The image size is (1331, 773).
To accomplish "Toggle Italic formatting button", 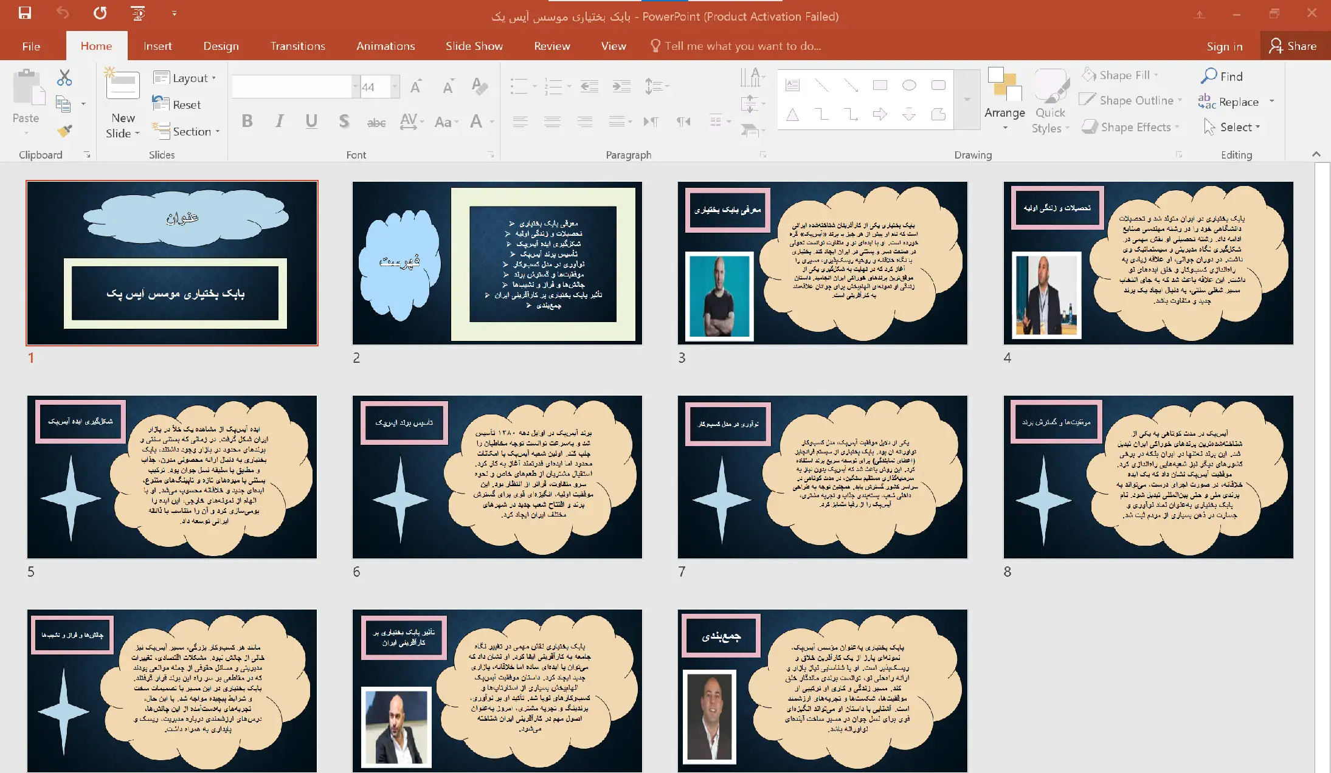I will (279, 122).
